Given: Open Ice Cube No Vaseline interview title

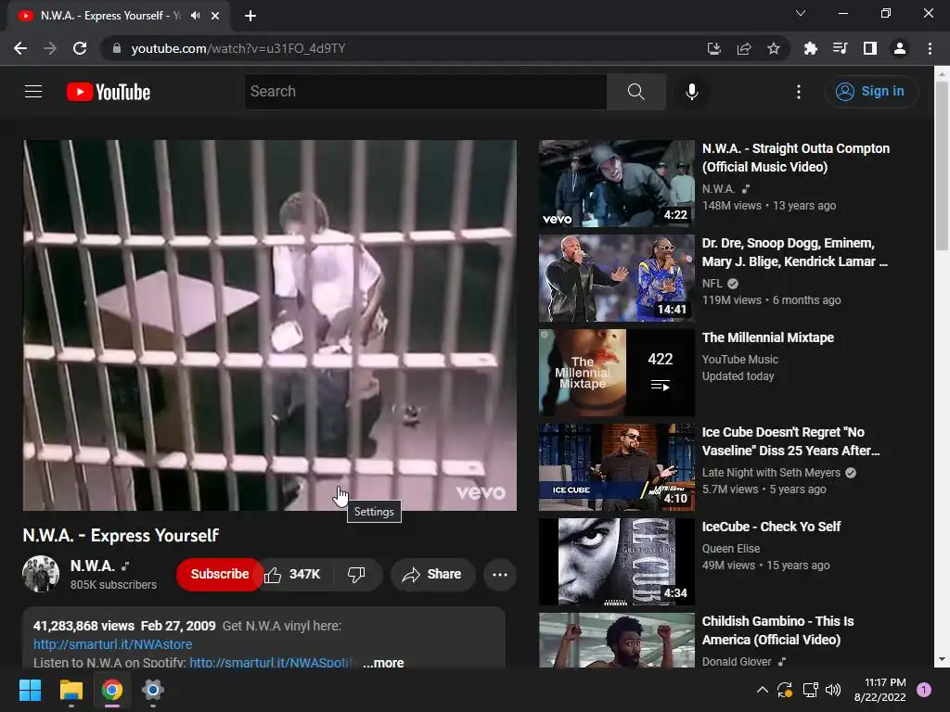Looking at the screenshot, I should point(791,441).
